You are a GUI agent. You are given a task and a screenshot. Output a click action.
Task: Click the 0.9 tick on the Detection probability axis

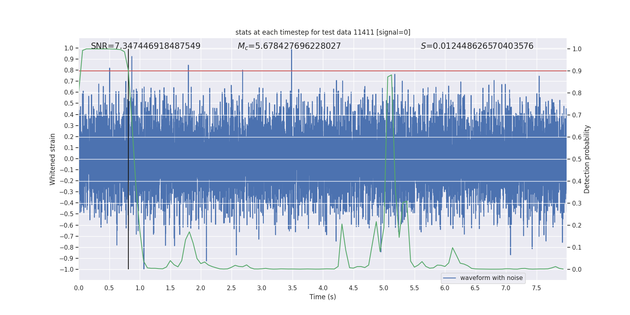(577, 71)
